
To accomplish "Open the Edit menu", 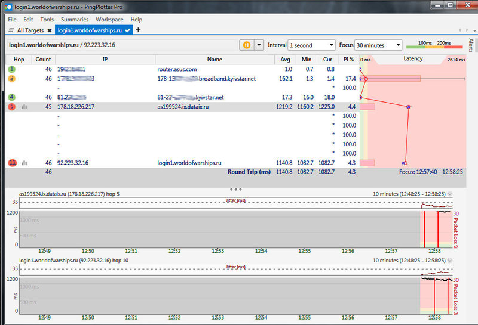I will (x=28, y=20).
